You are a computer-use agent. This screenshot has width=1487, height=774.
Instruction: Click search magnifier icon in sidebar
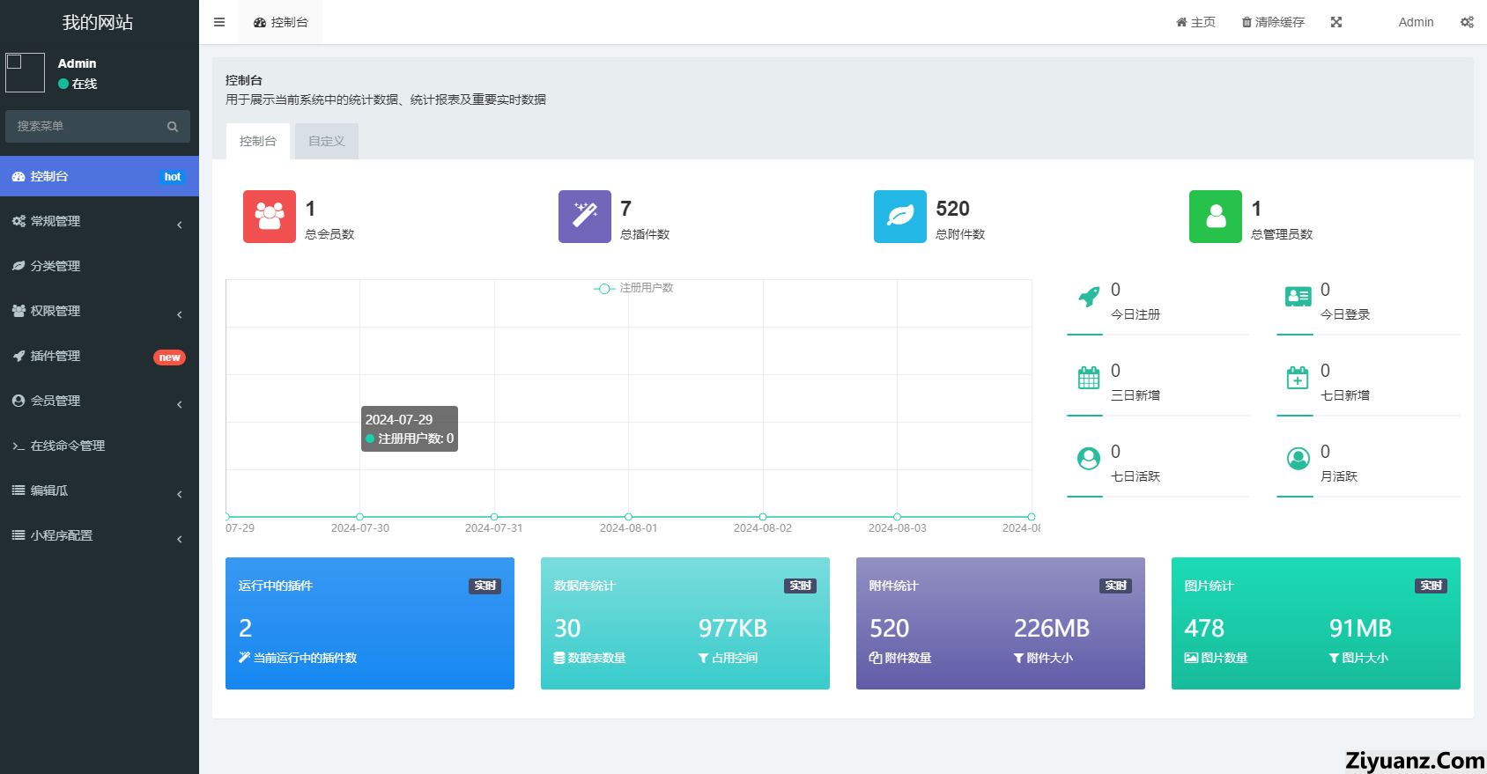click(x=173, y=127)
